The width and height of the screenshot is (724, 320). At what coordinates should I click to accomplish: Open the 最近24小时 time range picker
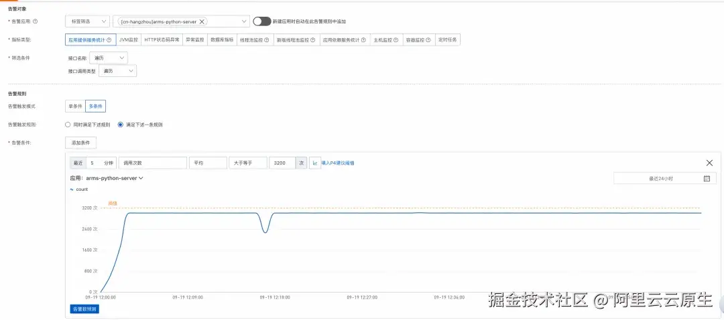click(665, 179)
